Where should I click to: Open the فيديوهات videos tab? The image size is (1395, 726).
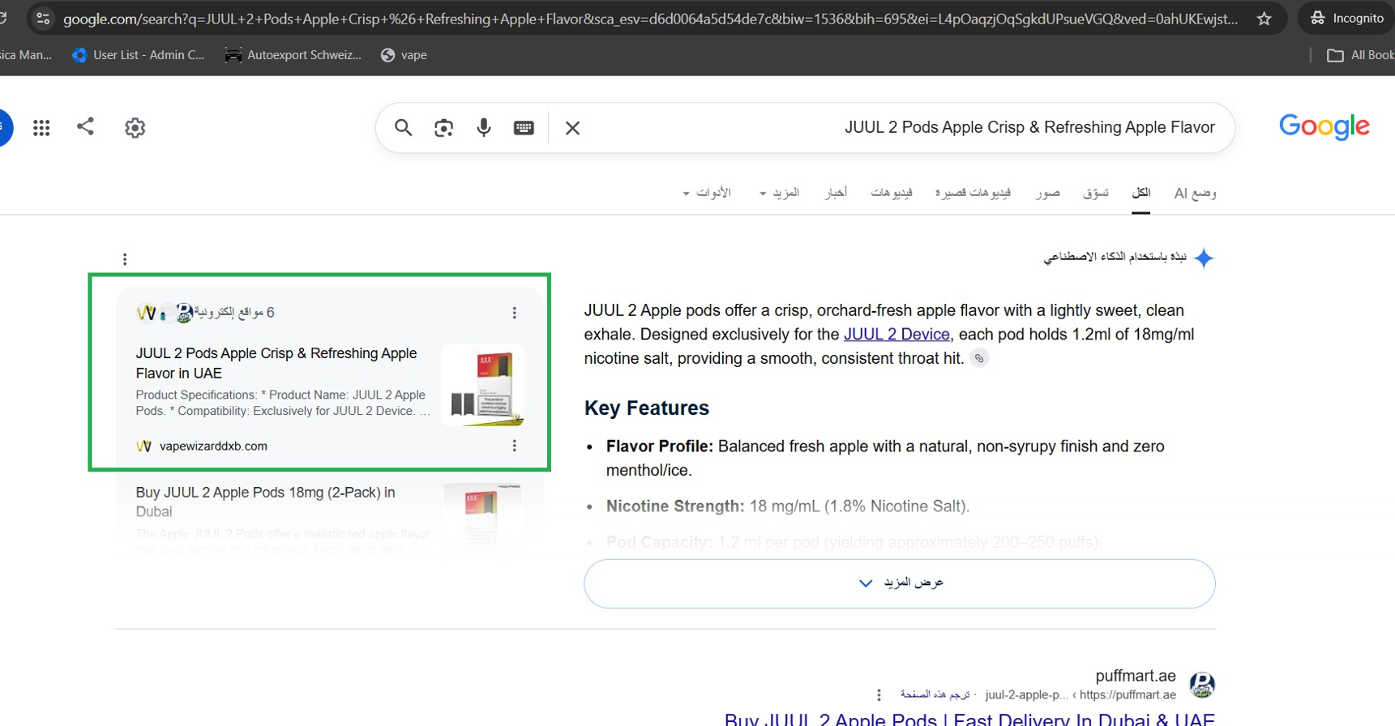[x=892, y=193]
